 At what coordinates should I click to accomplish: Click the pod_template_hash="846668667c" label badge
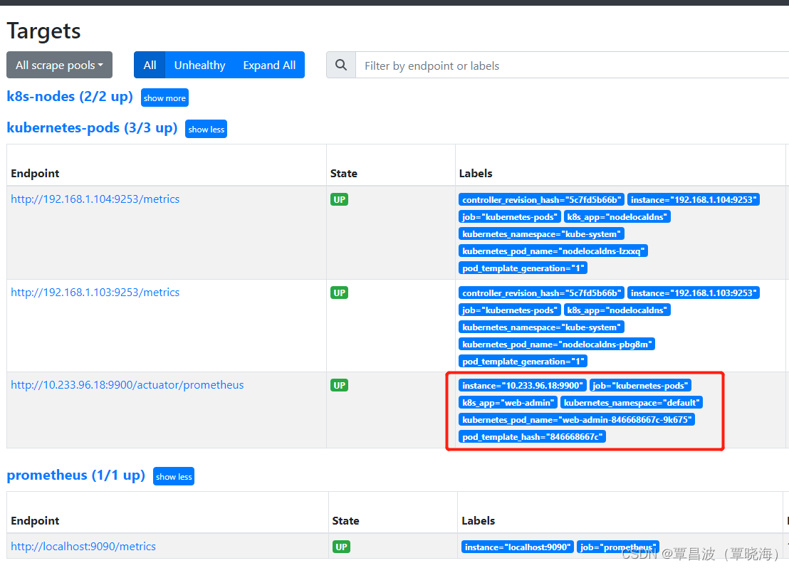[532, 436]
